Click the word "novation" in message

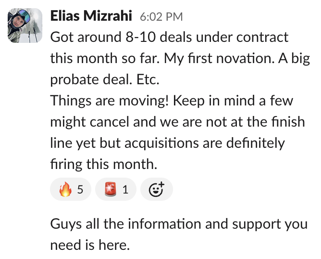pos(245,58)
